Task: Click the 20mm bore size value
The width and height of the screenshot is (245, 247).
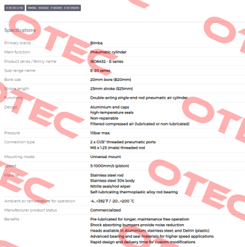Action: point(110,80)
